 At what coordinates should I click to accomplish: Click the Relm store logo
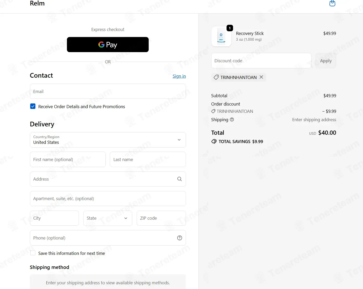[x=37, y=3]
